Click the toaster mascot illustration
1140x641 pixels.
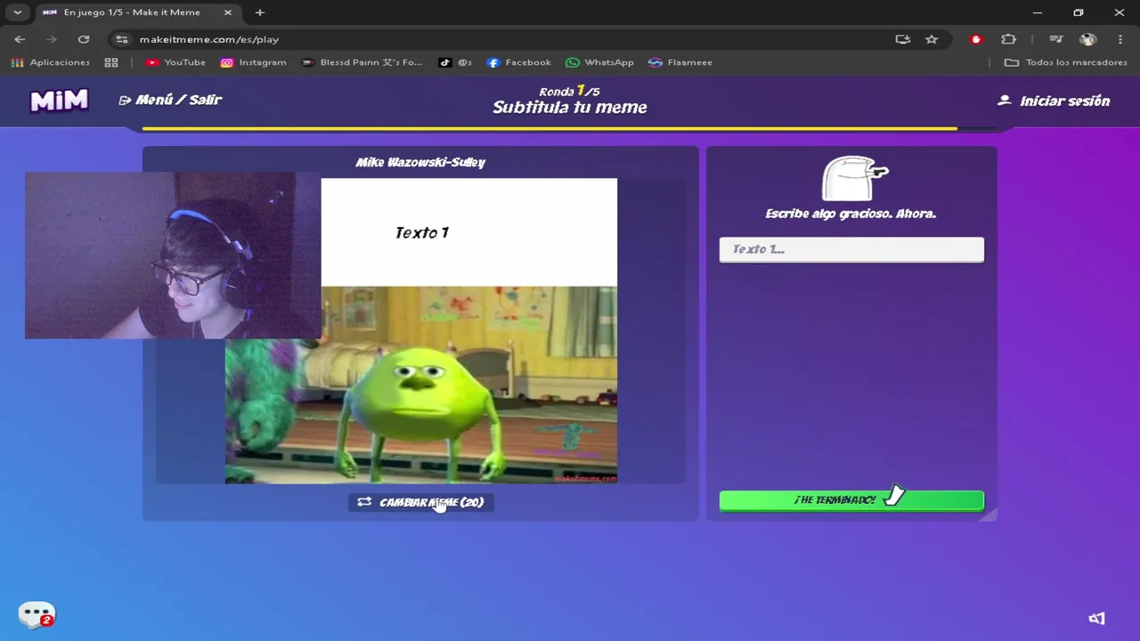click(x=854, y=178)
